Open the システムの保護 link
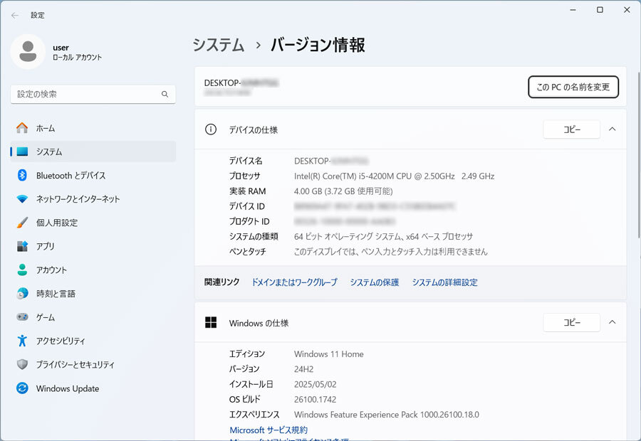This screenshot has width=641, height=441. [x=378, y=282]
